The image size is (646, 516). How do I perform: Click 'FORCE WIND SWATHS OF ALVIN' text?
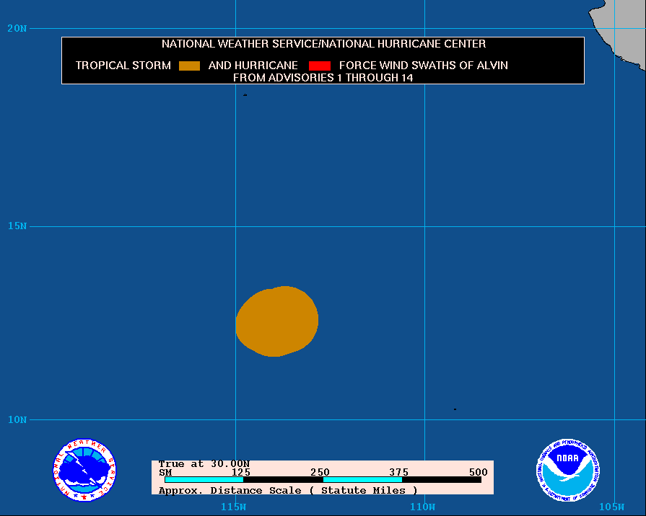click(x=424, y=66)
